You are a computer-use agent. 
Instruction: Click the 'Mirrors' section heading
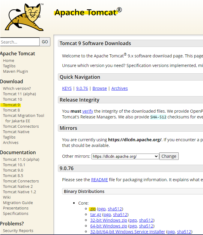(68, 128)
